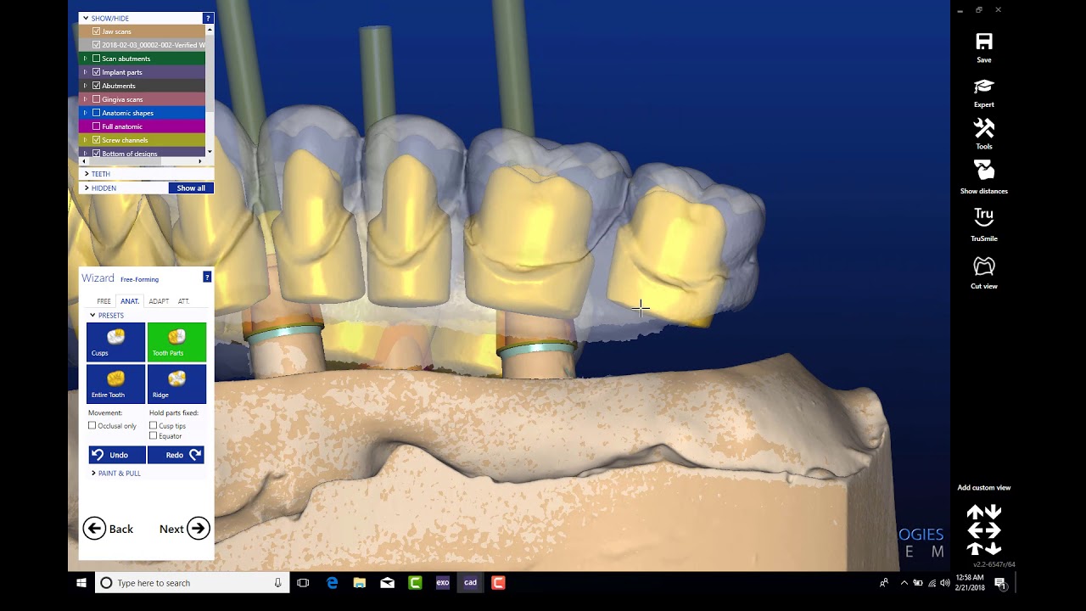Expand Gingiva scans tree arrow
Image resolution: width=1086 pixels, height=611 pixels.
pyautogui.click(x=85, y=99)
